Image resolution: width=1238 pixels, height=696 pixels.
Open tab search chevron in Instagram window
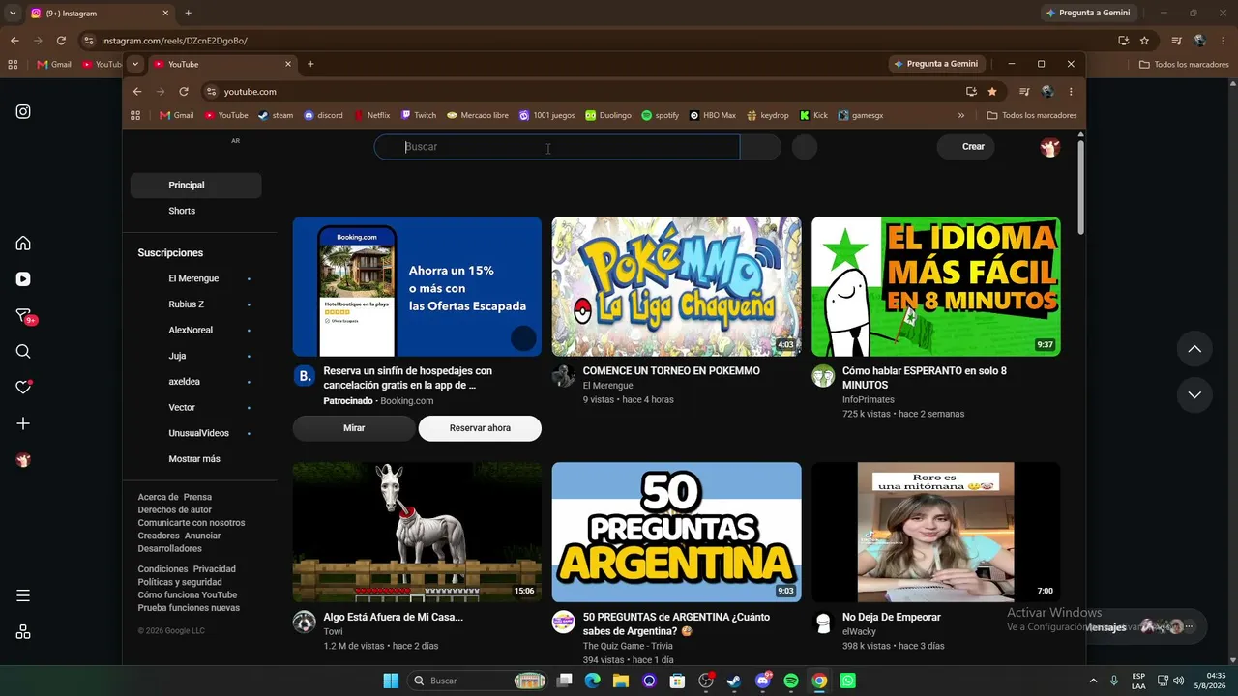pyautogui.click(x=13, y=14)
